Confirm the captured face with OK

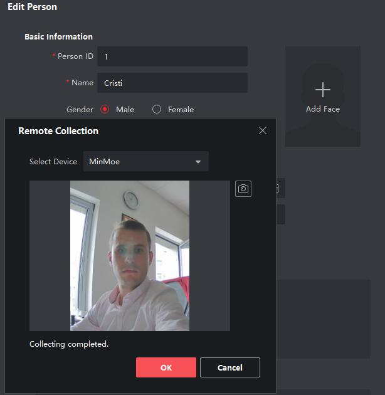[x=166, y=367]
